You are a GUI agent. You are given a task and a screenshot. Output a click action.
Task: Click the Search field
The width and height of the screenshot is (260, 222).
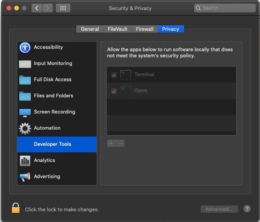[225, 8]
